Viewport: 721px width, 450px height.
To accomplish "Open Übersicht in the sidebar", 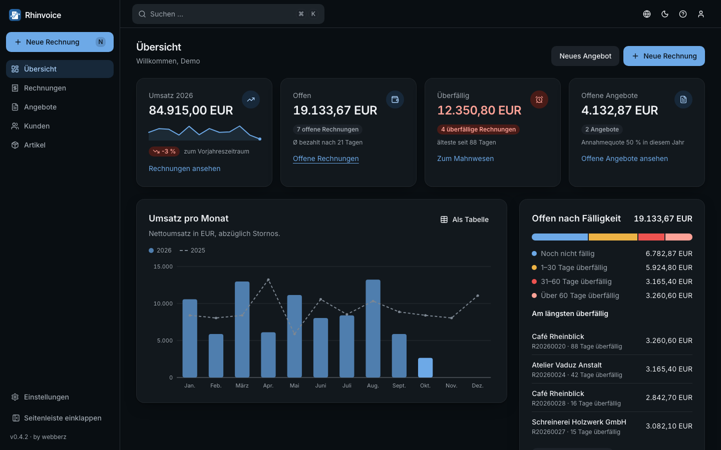I will [60, 69].
